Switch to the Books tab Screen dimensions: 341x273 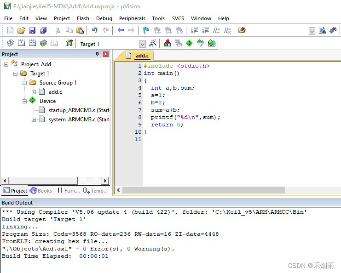coord(41,190)
